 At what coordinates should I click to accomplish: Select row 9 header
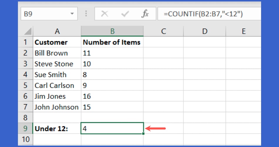[x=26, y=128]
